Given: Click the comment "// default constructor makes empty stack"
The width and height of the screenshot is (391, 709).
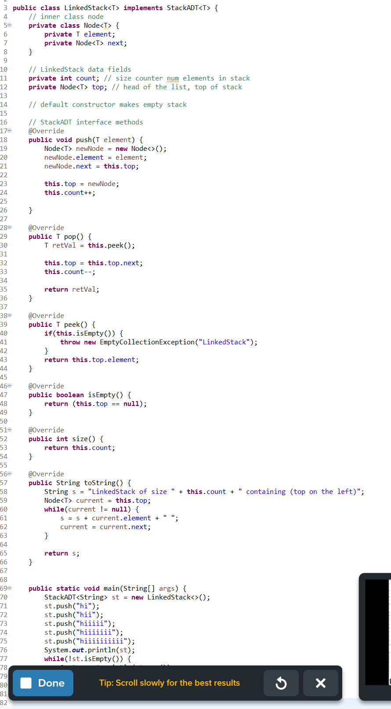Looking at the screenshot, I should (x=108, y=105).
